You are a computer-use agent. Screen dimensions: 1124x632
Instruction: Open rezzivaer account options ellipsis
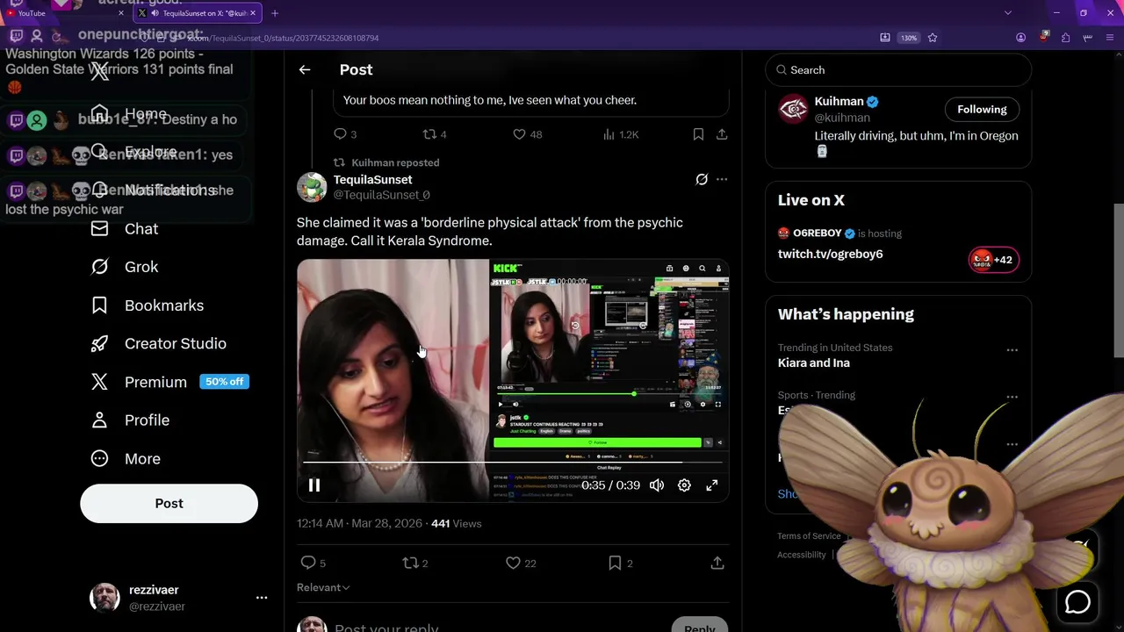[261, 598]
